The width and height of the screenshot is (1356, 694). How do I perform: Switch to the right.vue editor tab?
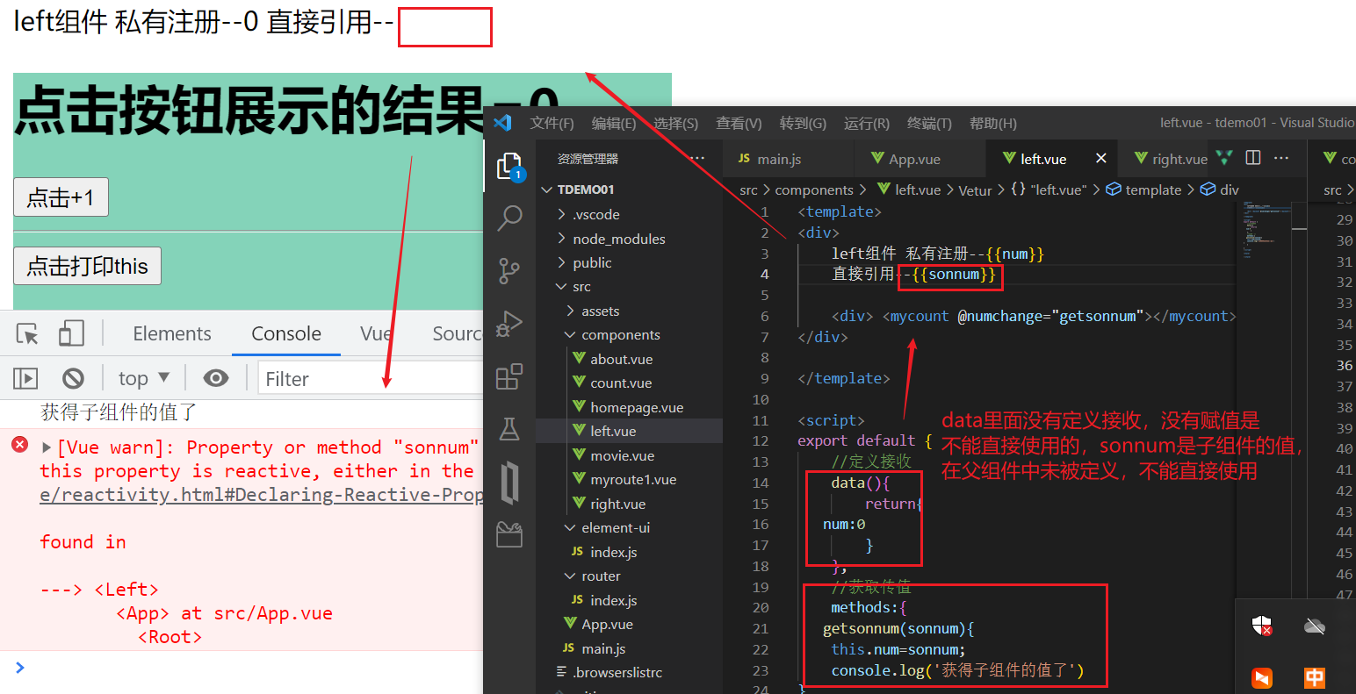coord(1172,159)
